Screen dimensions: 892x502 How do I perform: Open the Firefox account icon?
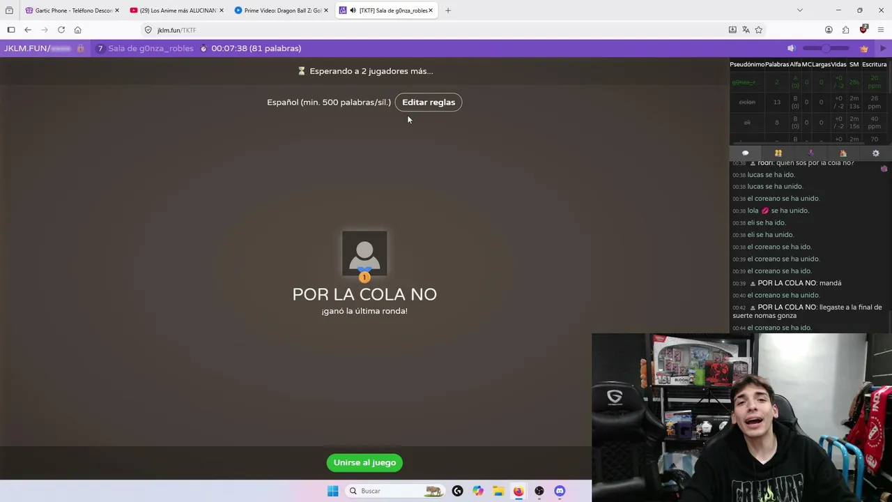point(829,30)
